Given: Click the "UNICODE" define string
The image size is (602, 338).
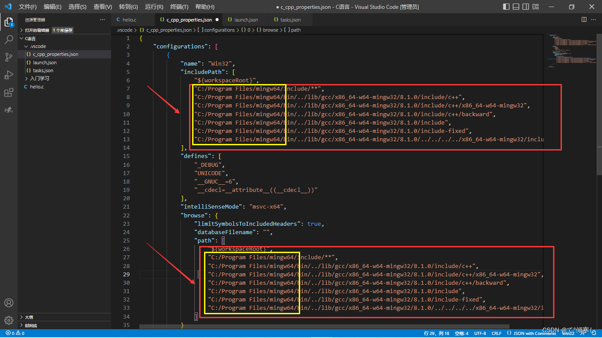Looking at the screenshot, I should coord(209,173).
